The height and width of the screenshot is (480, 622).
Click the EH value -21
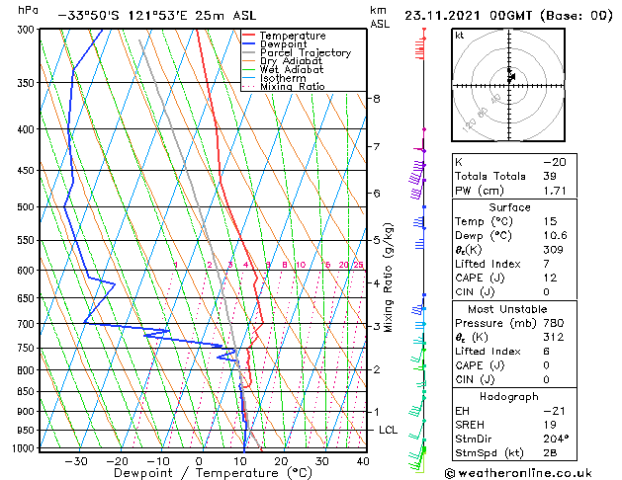pyautogui.click(x=554, y=411)
